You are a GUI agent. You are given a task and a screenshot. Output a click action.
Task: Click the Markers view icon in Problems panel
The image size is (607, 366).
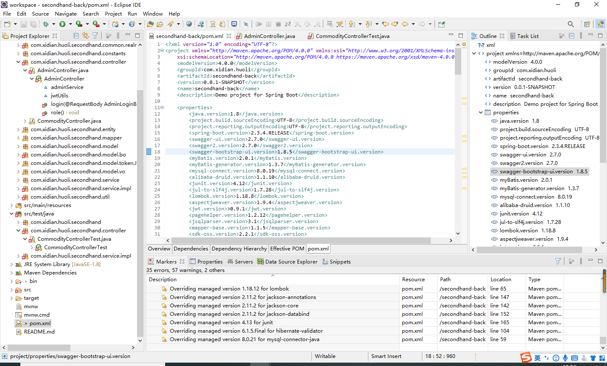tap(151, 261)
